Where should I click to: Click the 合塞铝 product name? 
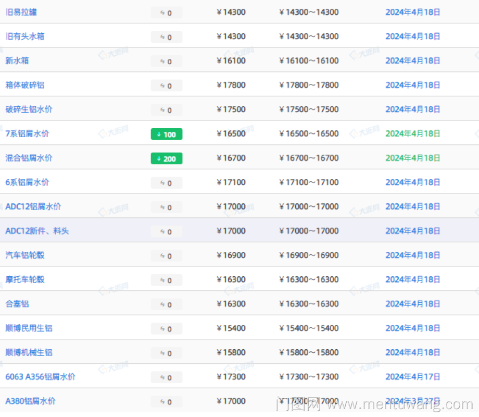17,304
